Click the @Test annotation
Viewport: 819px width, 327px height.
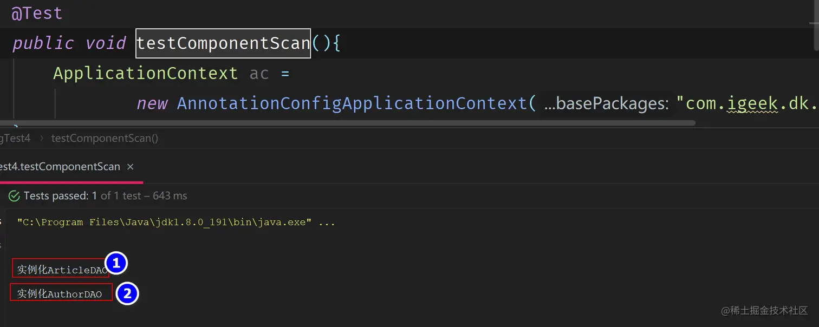(37, 14)
